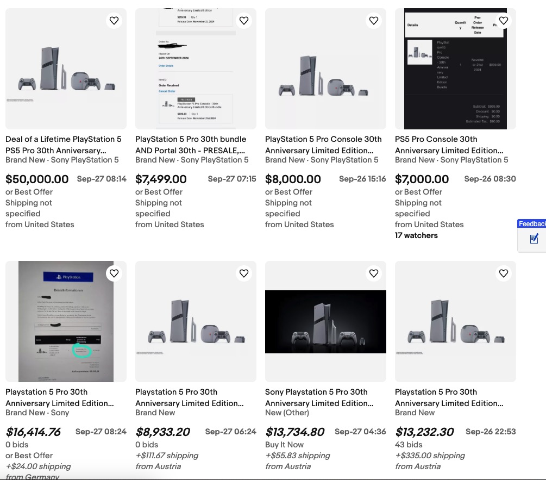View the black-background console image for $13,734.80 listing
This screenshot has width=546, height=480.
coord(325,321)
